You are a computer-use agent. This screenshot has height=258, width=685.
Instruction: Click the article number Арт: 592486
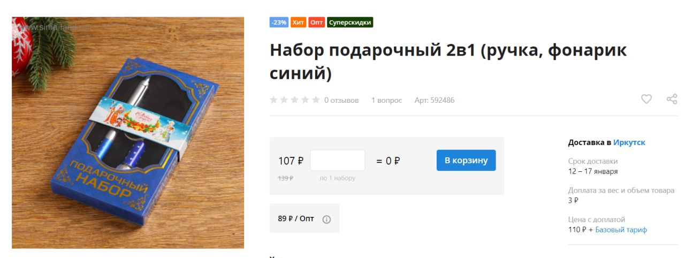[x=435, y=100]
